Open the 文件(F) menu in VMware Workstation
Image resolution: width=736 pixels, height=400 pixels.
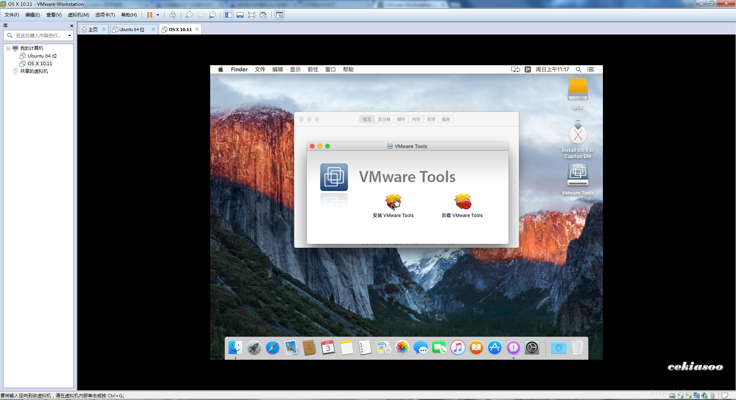point(12,15)
